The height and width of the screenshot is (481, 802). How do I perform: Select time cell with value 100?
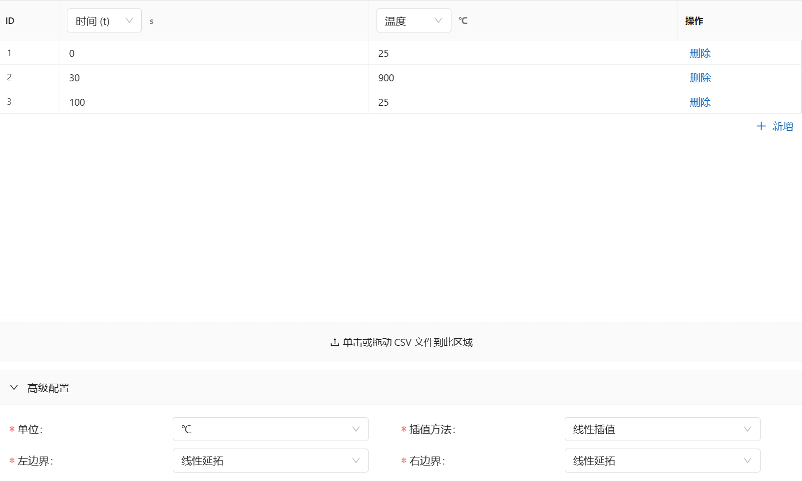pyautogui.click(x=214, y=102)
